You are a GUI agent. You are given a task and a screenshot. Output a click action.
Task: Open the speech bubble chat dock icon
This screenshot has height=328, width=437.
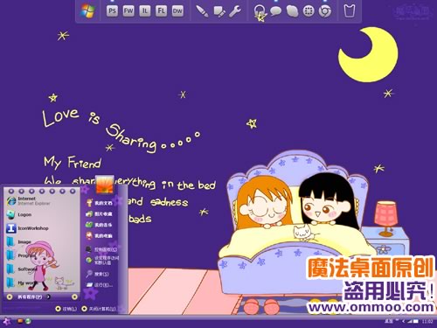[x=275, y=11]
